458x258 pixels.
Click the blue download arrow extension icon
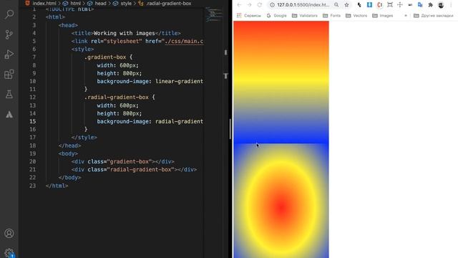[x=369, y=5]
